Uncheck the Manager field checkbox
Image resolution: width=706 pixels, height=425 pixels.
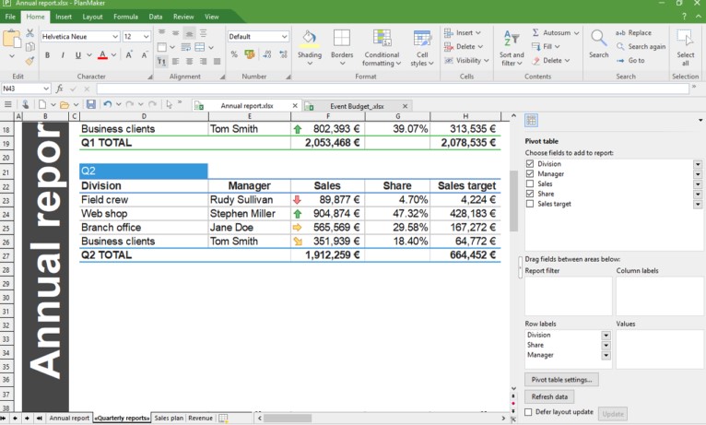[530, 174]
